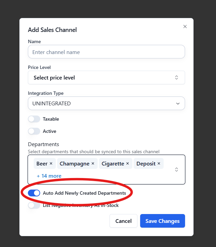The image size is (216, 247).
Task: Click the Cancel button
Action: pos(123,221)
